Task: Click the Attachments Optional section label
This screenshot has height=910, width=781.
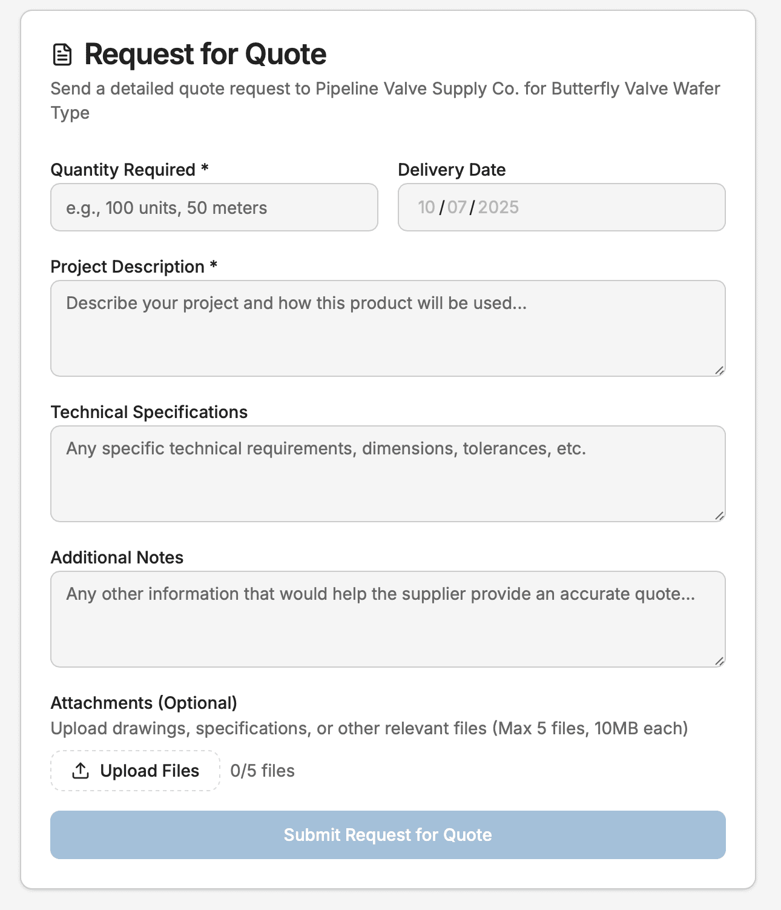Action: (144, 703)
